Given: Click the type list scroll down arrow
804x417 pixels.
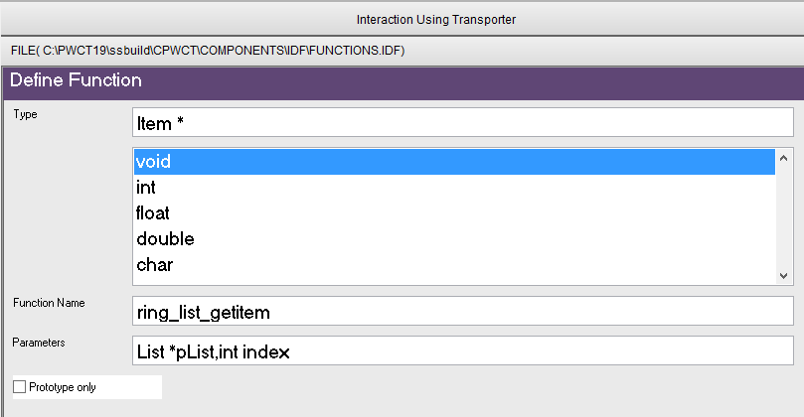Looking at the screenshot, I should [x=783, y=276].
